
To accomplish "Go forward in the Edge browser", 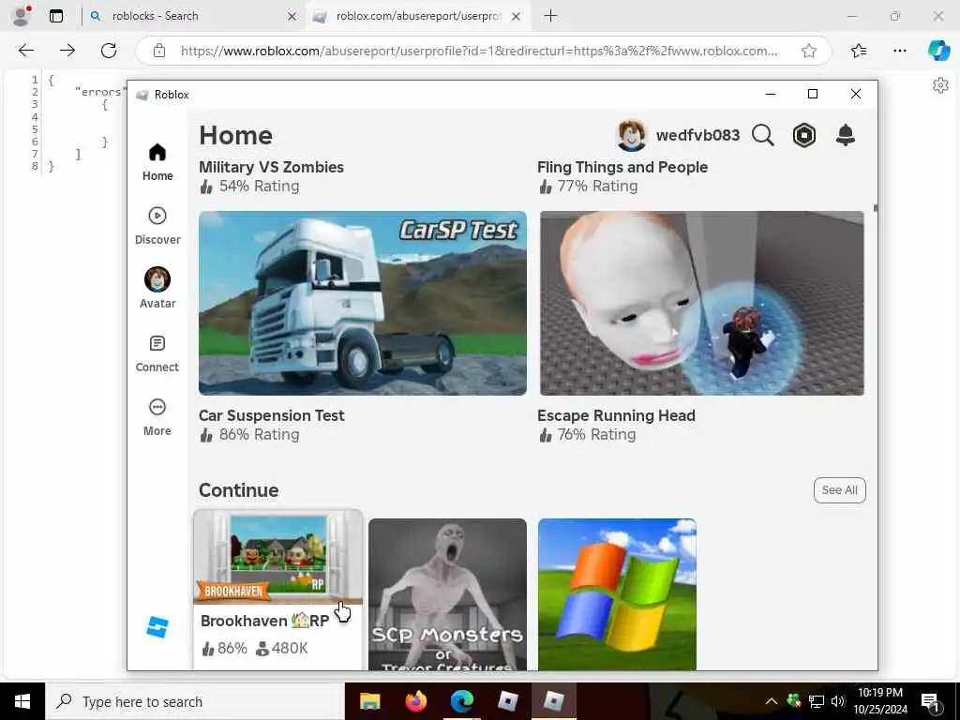I will click(x=67, y=51).
